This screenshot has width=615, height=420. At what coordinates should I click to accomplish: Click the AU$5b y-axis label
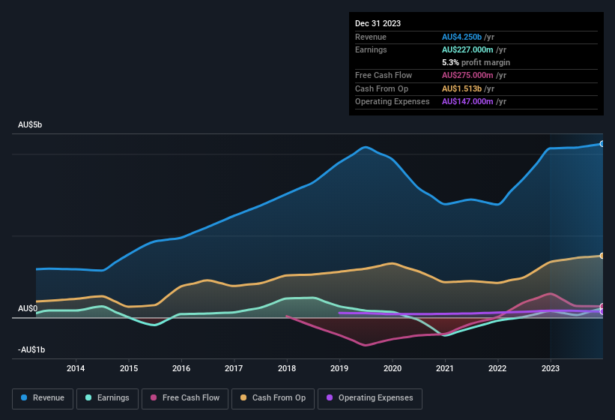tap(30, 124)
